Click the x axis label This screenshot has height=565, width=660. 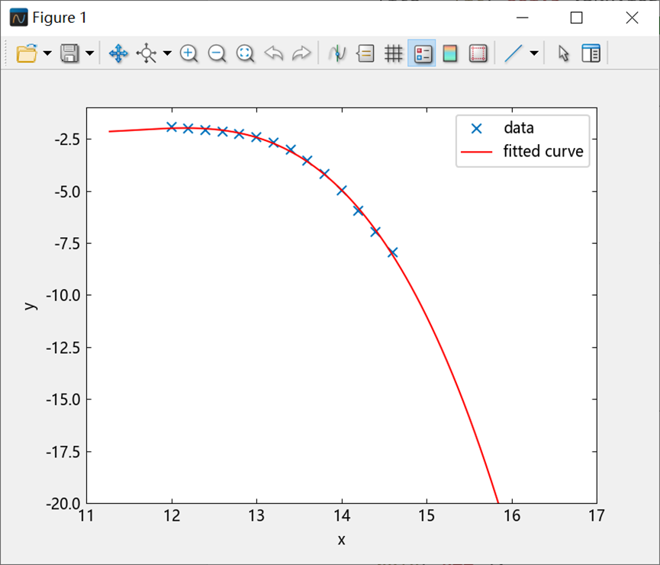click(341, 540)
